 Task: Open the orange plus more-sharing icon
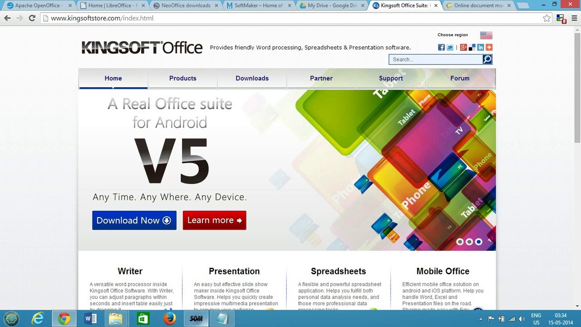coord(489,47)
